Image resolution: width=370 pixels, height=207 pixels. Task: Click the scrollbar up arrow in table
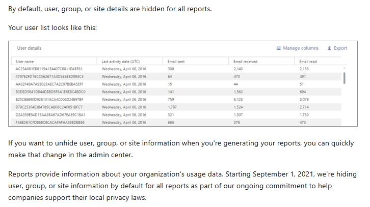pyautogui.click(x=345, y=68)
